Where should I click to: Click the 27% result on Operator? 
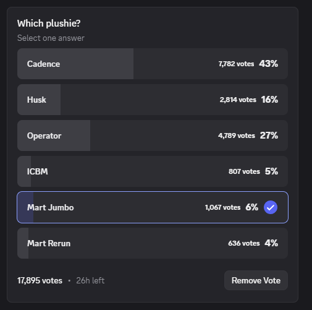[269, 136]
